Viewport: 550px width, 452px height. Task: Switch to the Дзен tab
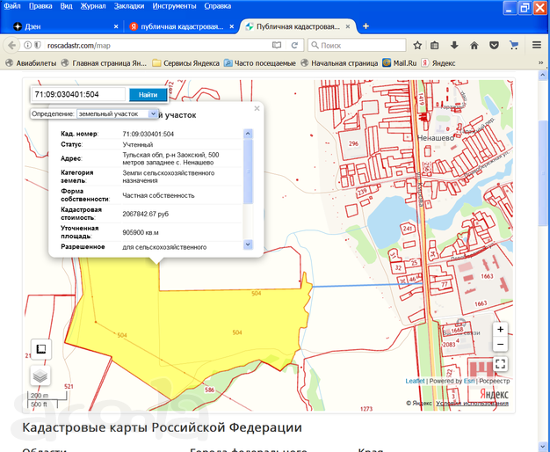click(63, 26)
